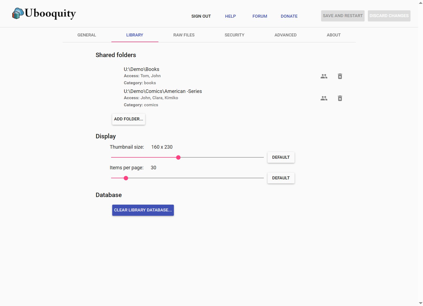Click Clear Library Database button
The image size is (423, 306).
143,210
